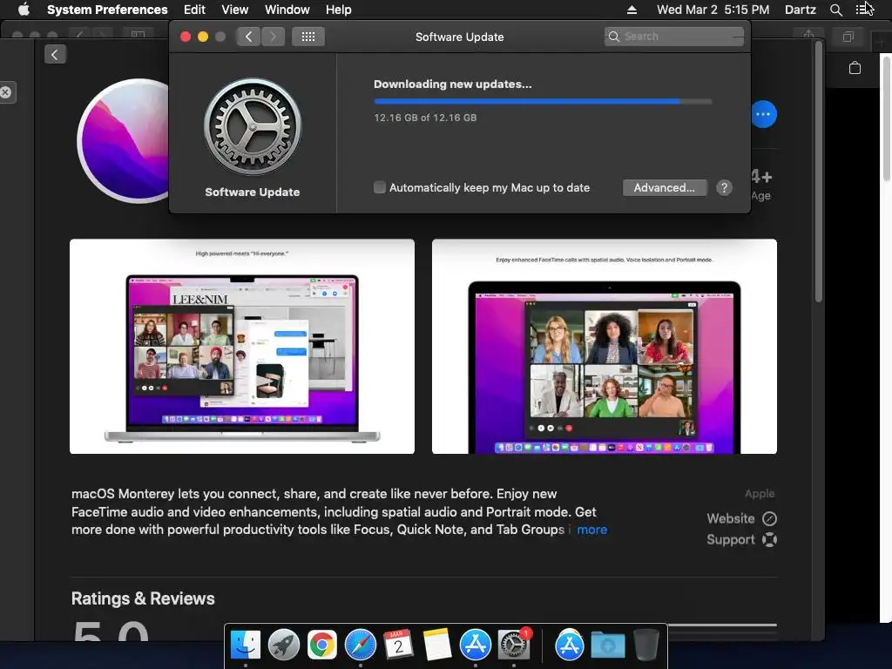Click the Downloading new updates… label
The width and height of the screenshot is (892, 669).
pyautogui.click(x=452, y=84)
